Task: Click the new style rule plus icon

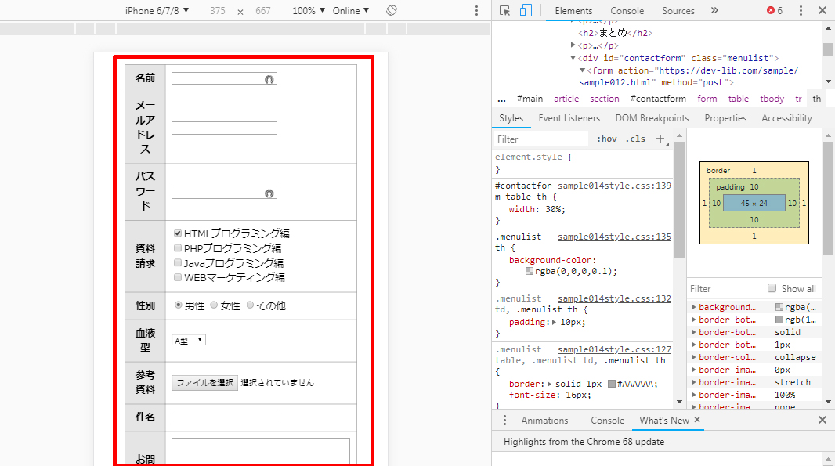Action: point(660,139)
